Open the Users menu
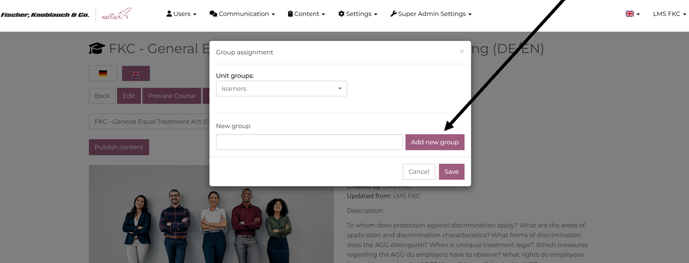The height and width of the screenshot is (263, 689). [x=182, y=14]
